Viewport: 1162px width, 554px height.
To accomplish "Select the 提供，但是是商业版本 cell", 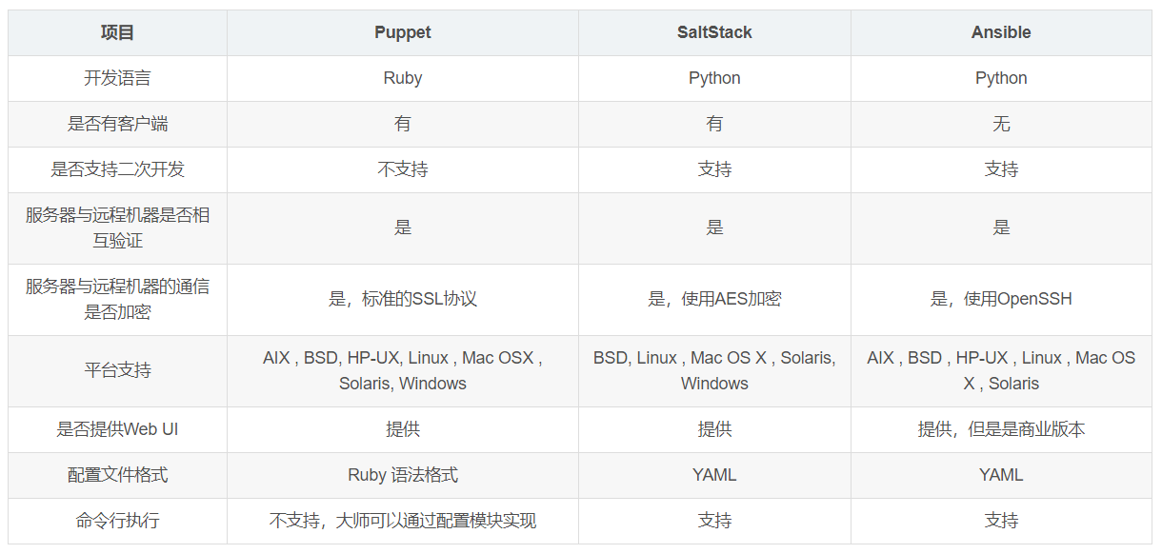I will 1001,429.
